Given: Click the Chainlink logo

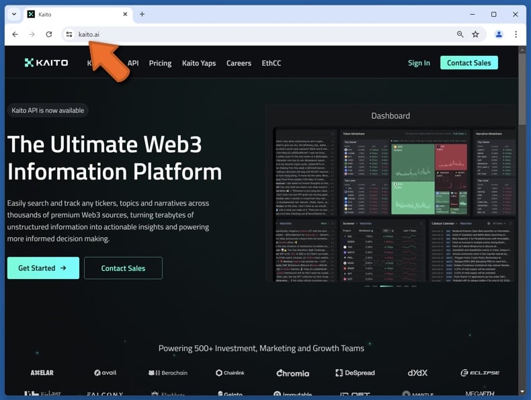Looking at the screenshot, I should pyautogui.click(x=231, y=372).
